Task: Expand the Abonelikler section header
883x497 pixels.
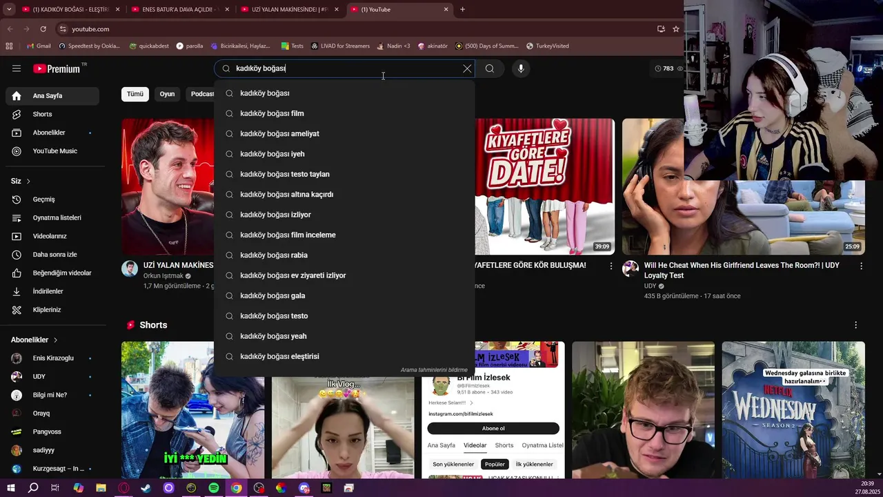Action: [x=34, y=340]
